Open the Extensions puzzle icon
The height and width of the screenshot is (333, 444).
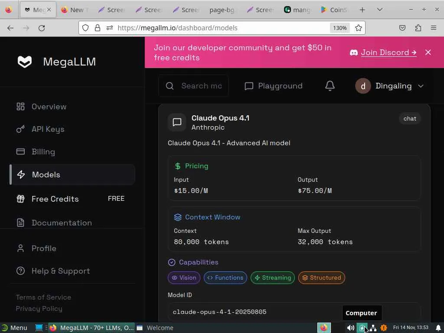tap(418, 28)
